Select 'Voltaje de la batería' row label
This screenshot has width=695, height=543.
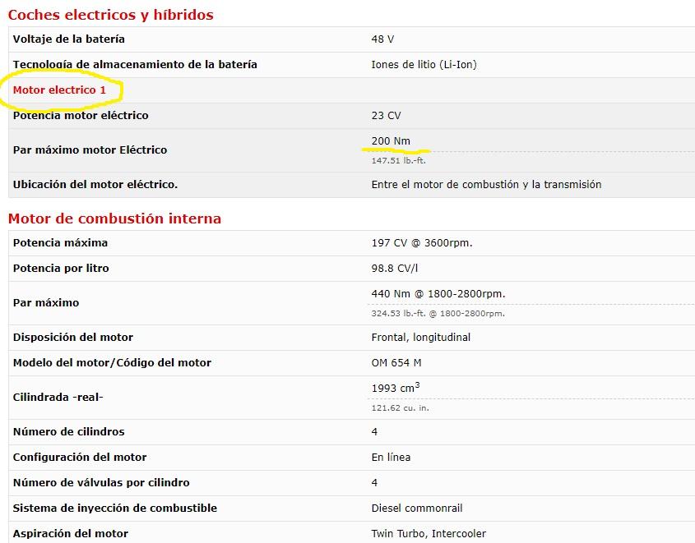tap(69, 39)
